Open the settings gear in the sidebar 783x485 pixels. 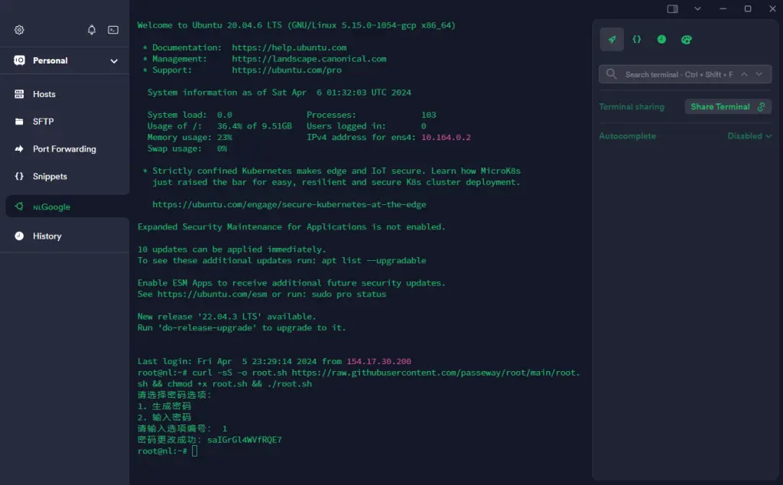click(19, 30)
